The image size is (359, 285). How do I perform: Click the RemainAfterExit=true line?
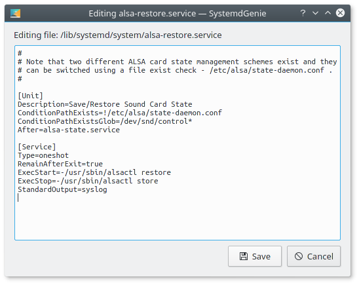pyautogui.click(x=60, y=164)
